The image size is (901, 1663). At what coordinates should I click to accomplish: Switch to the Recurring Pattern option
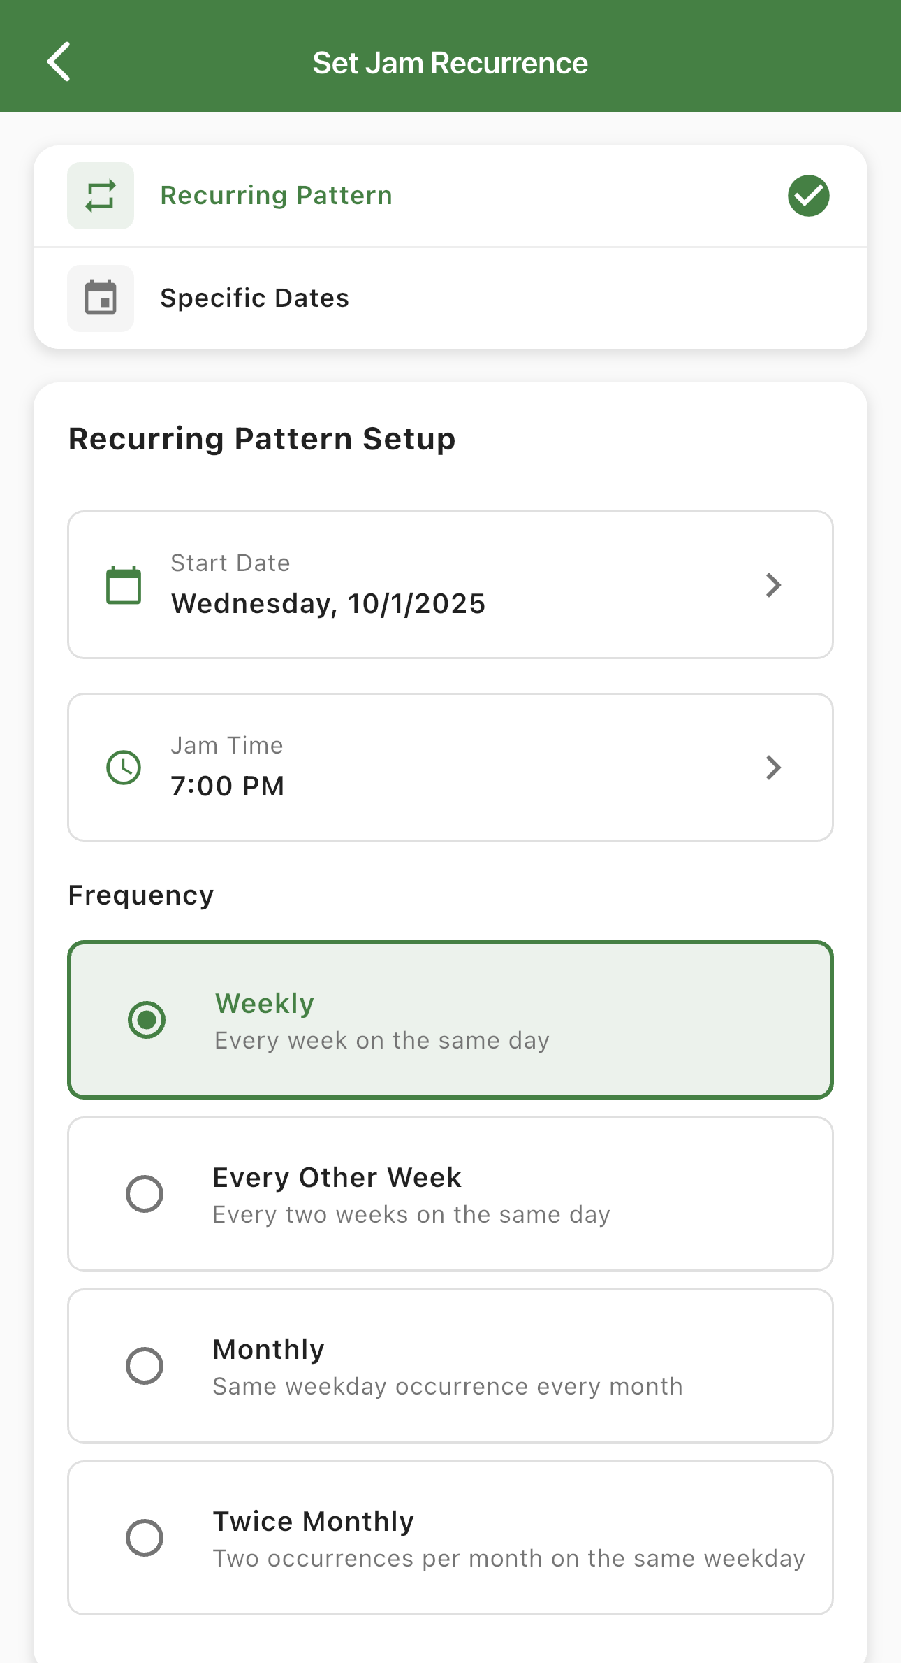277,196
